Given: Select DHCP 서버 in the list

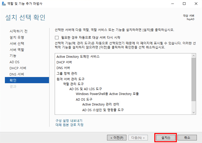Looking at the screenshot, I should tap(64, 62).
